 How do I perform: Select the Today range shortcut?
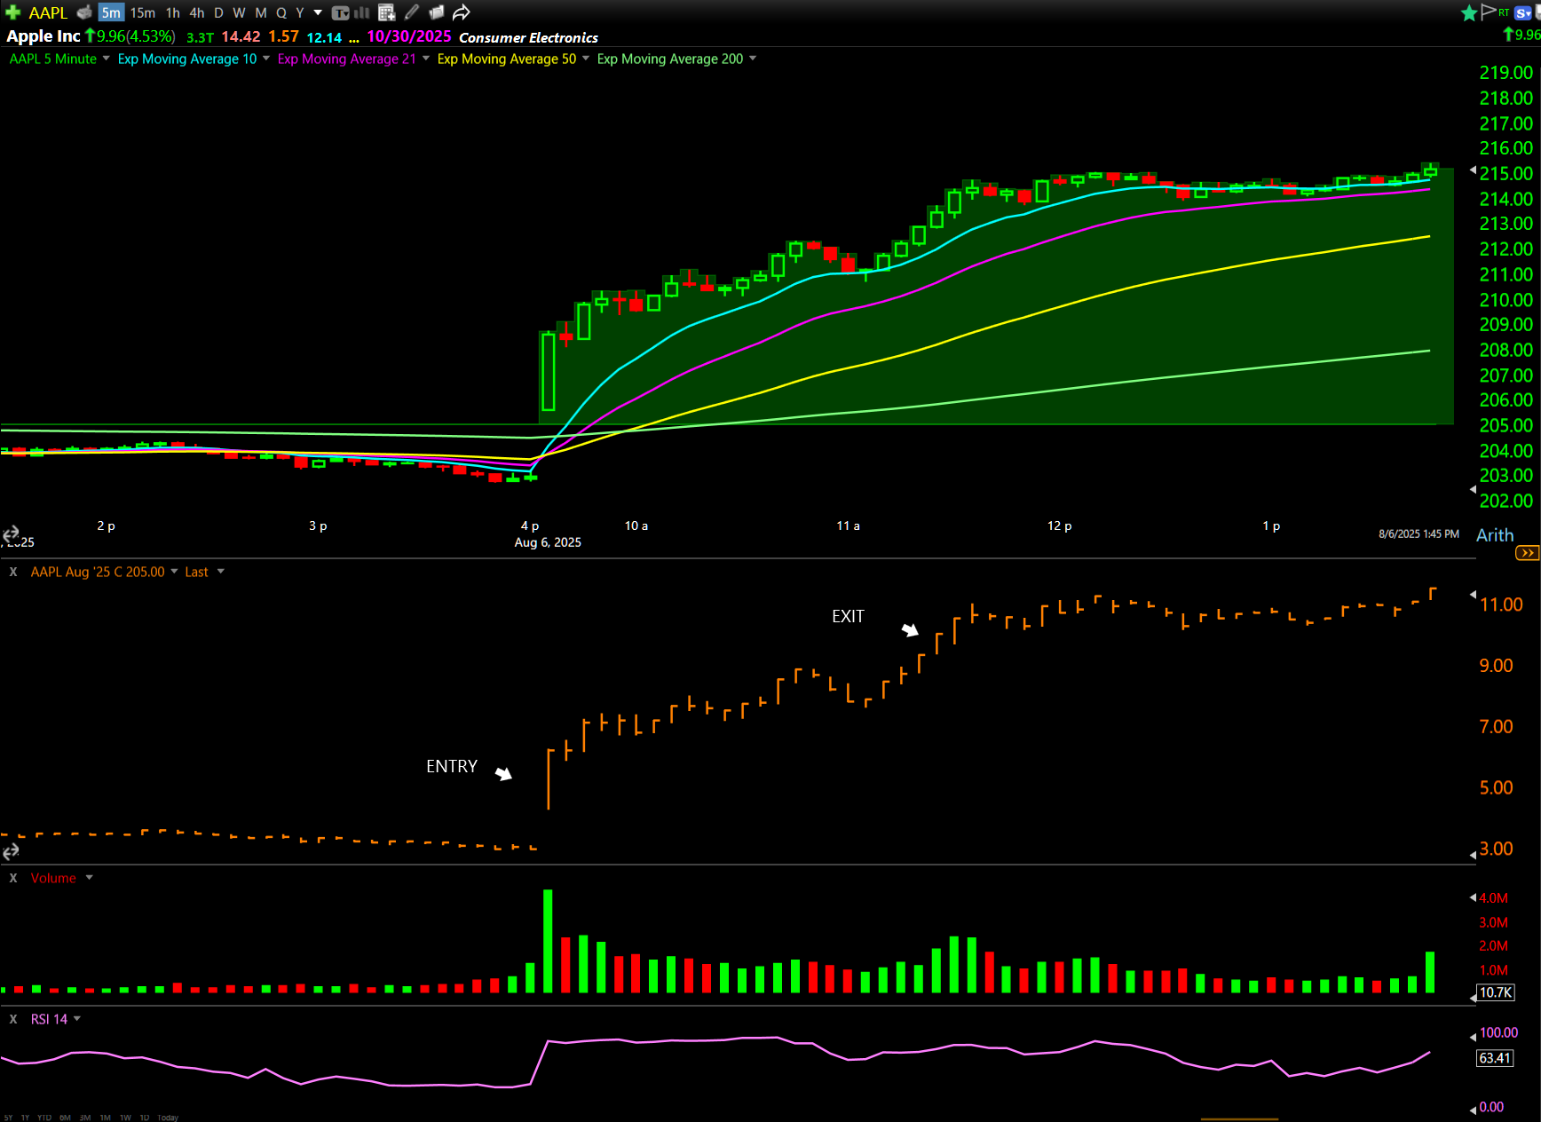coord(168,1118)
